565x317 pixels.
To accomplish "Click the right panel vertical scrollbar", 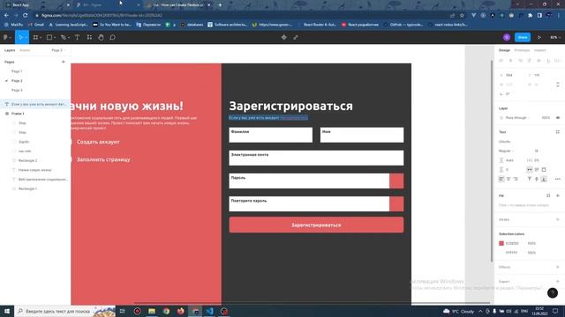I will 491,161.
